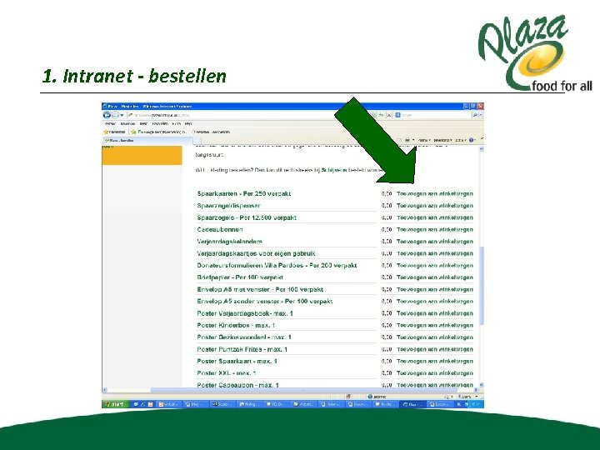Open Envelop A5 met venster link
Image resolution: width=600 pixels, height=450 pixels.
[x=260, y=289]
